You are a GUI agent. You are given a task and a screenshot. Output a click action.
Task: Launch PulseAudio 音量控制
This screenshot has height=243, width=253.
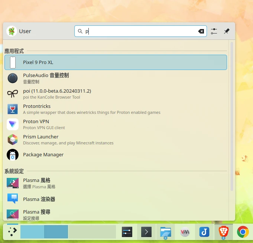pyautogui.click(x=116, y=78)
